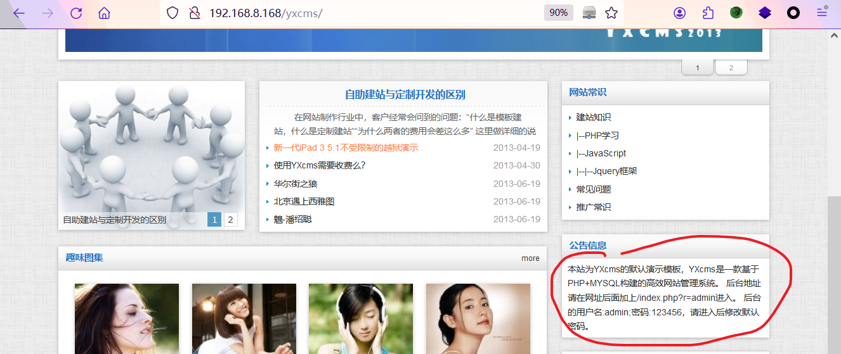The height and width of the screenshot is (354, 841).
Task: Click 'more' link in 趣味图集
Action: click(530, 258)
